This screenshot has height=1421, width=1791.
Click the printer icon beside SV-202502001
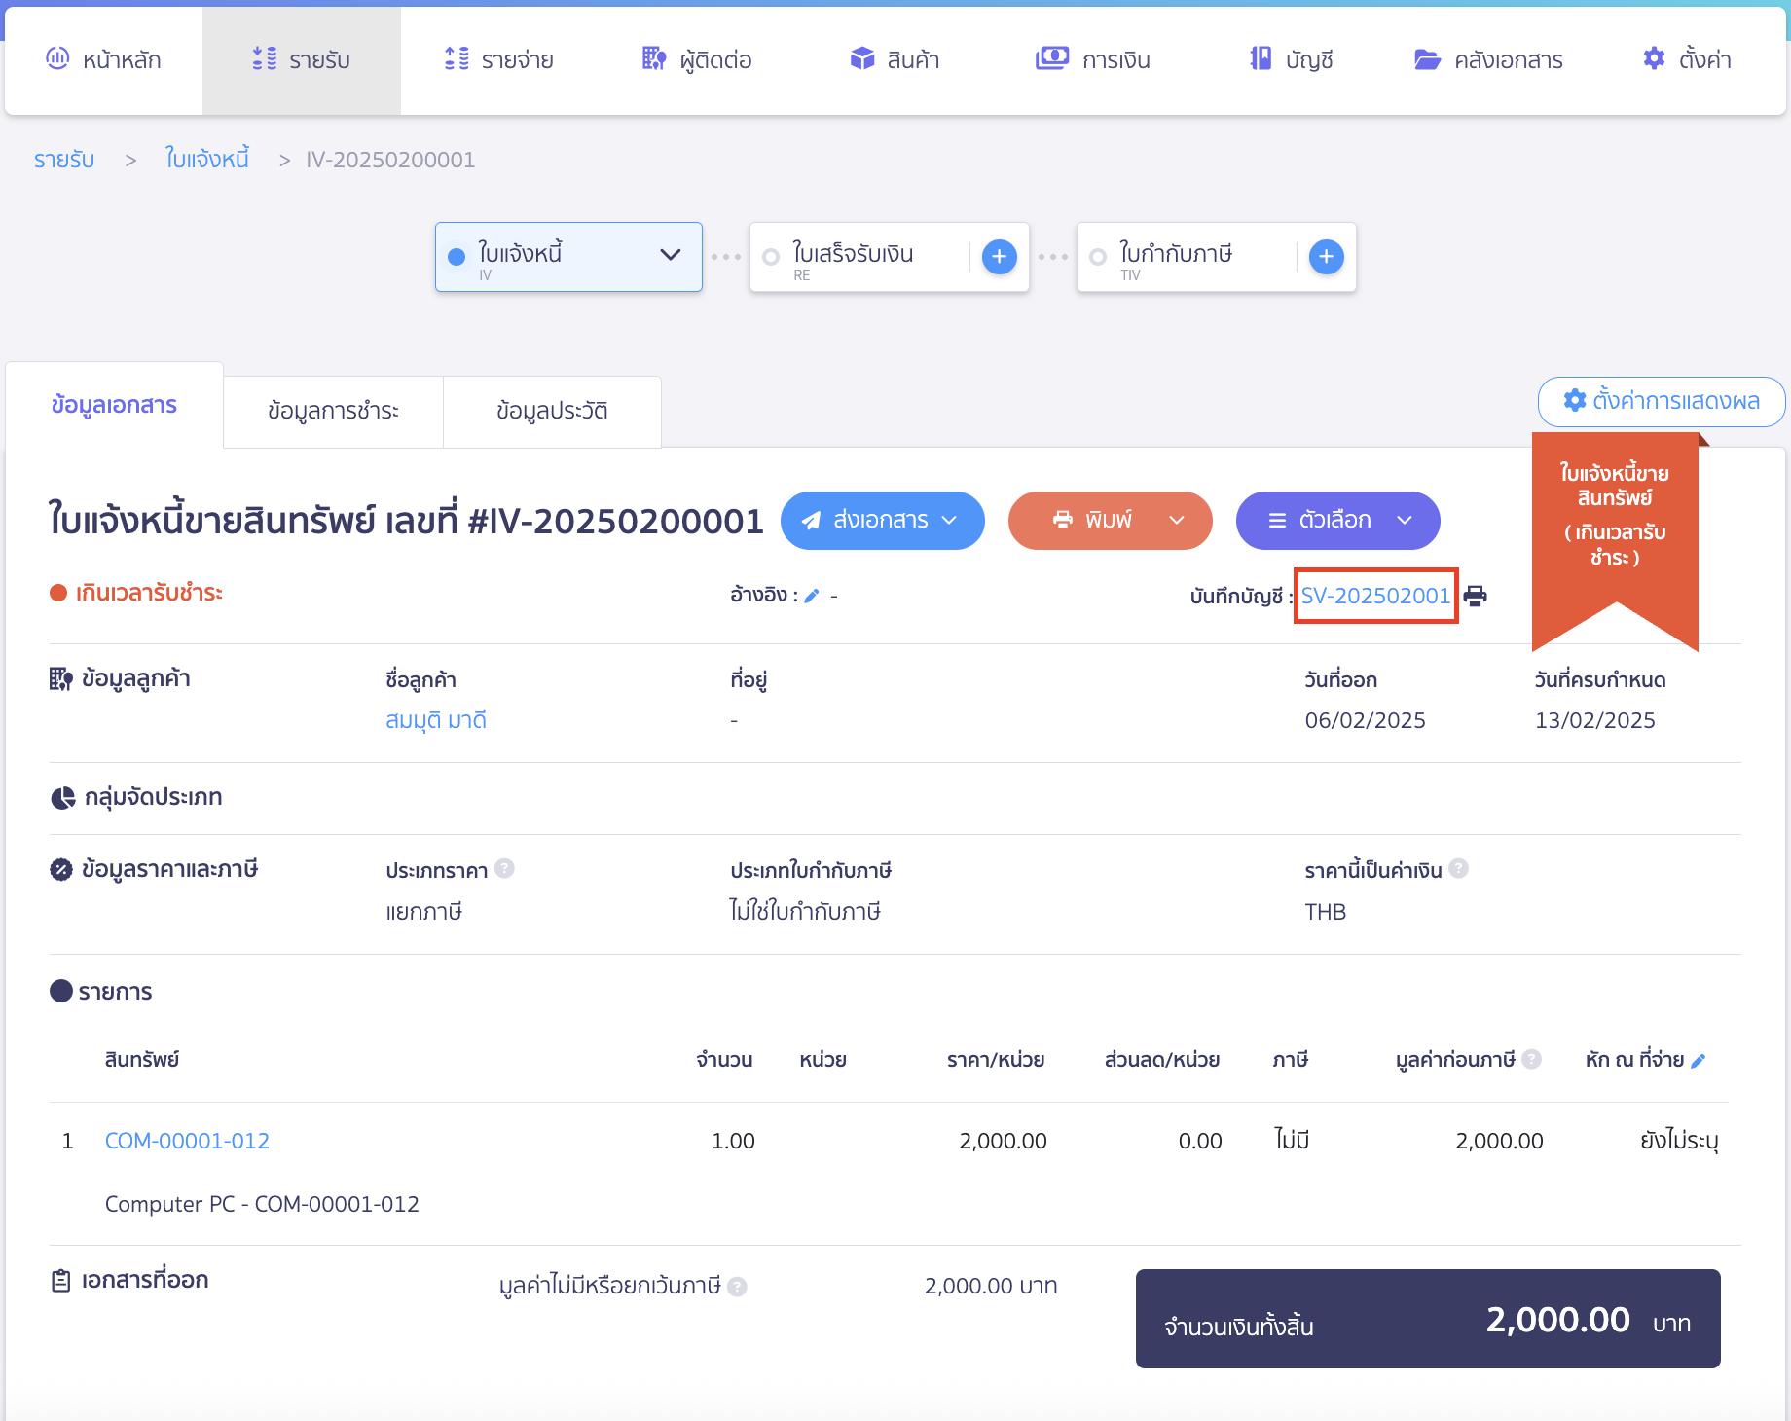[x=1476, y=596]
